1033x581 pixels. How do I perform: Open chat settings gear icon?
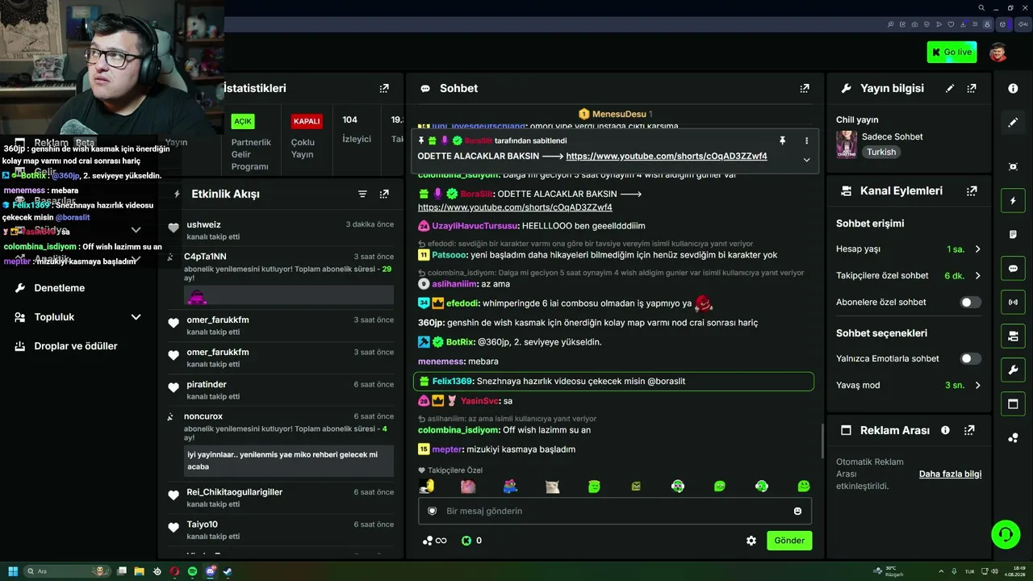pyautogui.click(x=751, y=541)
